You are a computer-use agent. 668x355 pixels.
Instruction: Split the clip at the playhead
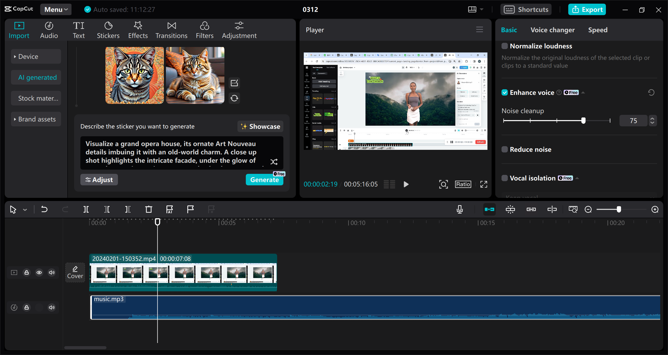86,209
